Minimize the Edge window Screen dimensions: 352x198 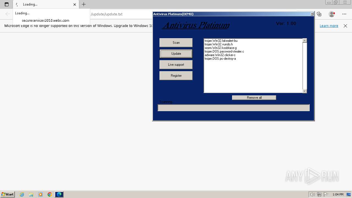[329, 2]
